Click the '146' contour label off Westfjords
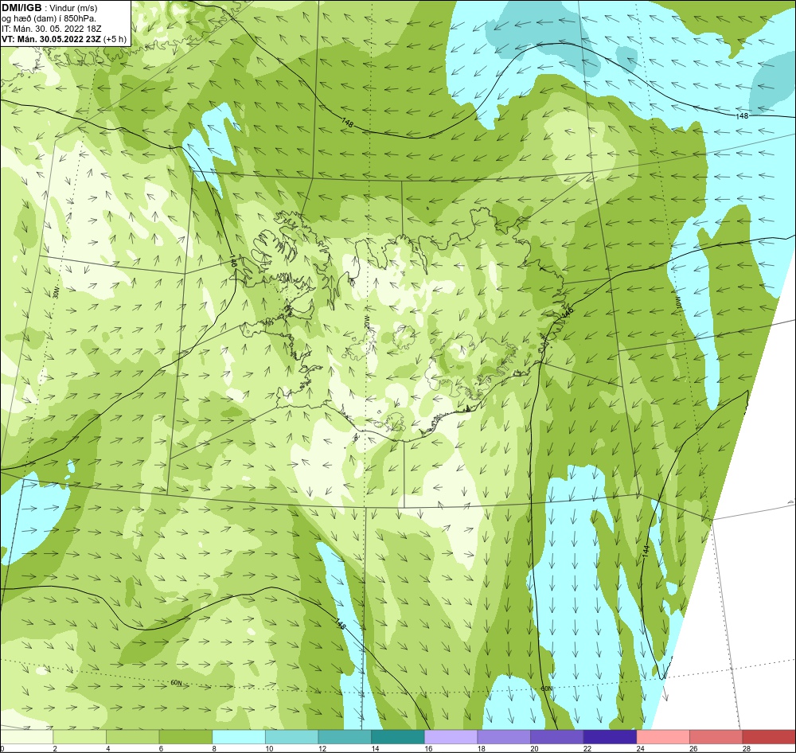This screenshot has height=753, width=796. 233,262
